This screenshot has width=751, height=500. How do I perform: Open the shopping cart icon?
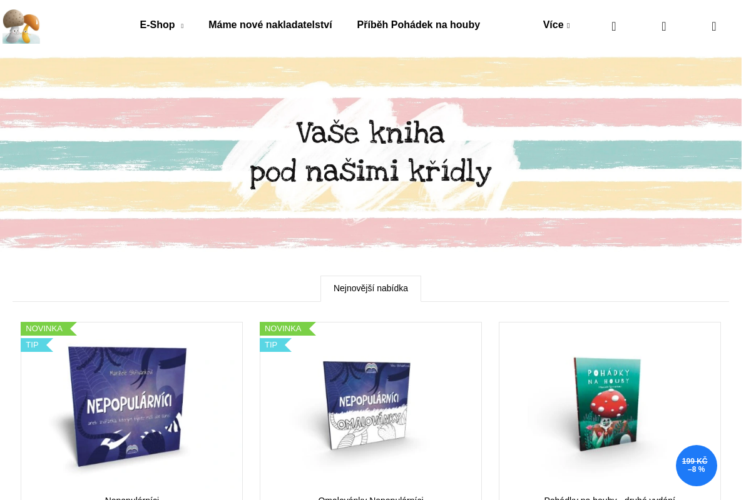tap(714, 26)
